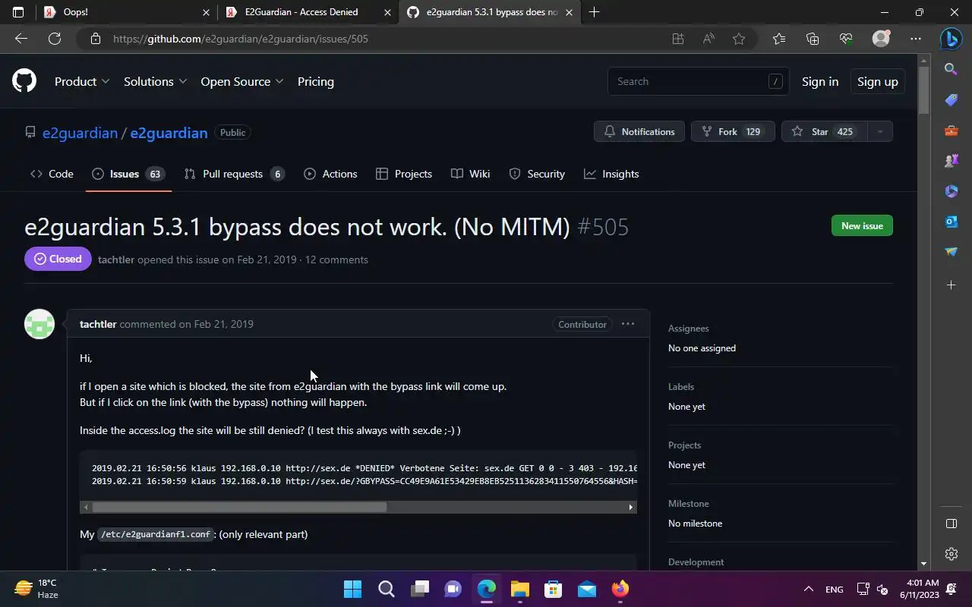This screenshot has height=607, width=972.
Task: Open Edge Settings and more menu
Action: (x=916, y=39)
